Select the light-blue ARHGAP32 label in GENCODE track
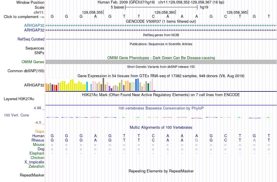 [x=34, y=25]
